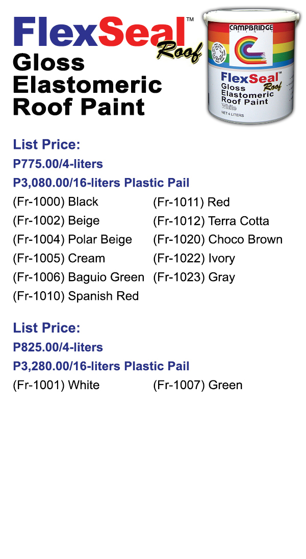Click the P775.00/4-liters price

[58, 164]
